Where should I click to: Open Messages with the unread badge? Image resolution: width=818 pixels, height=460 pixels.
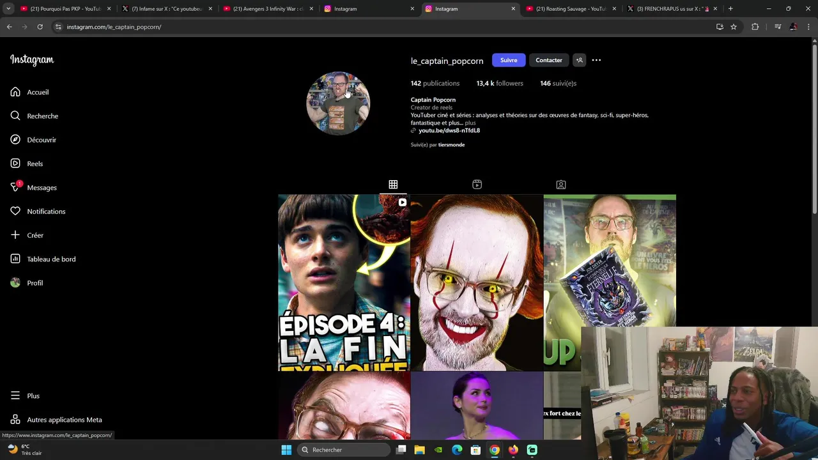(x=34, y=187)
